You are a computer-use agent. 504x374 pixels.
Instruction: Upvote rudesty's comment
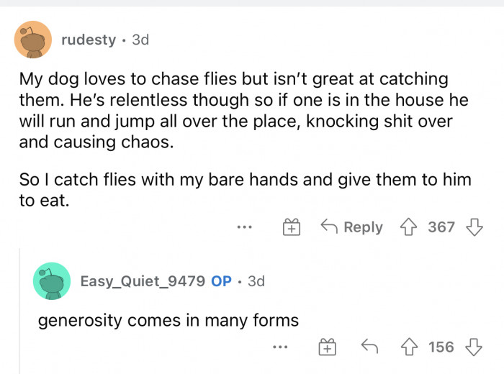click(x=410, y=227)
